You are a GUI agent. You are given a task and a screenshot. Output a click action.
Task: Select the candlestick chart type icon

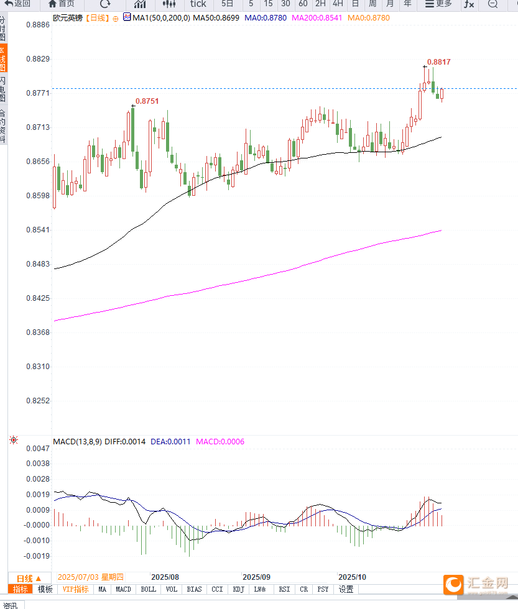pyautogui.click(x=169, y=4)
